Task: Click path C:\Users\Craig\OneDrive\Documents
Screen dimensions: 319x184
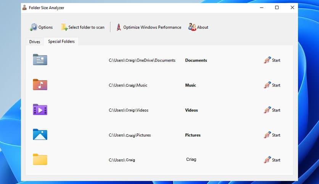Action: pos(142,60)
